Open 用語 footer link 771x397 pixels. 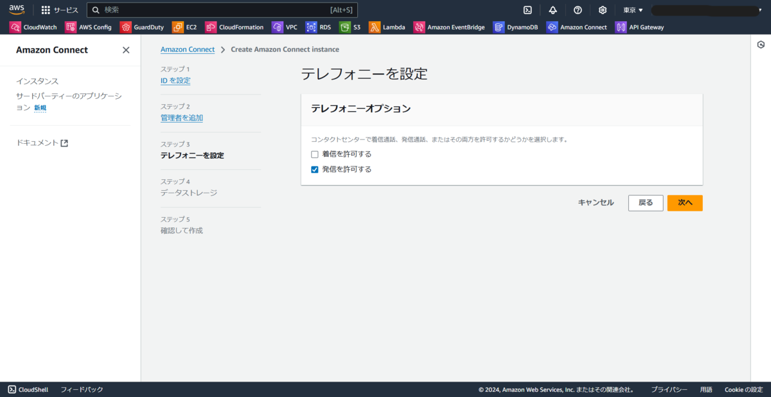coord(706,389)
